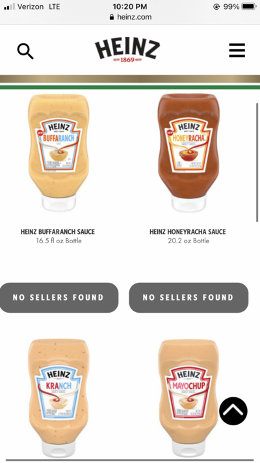Open the hamburger menu
This screenshot has height=463, width=260.
pos(237,50)
